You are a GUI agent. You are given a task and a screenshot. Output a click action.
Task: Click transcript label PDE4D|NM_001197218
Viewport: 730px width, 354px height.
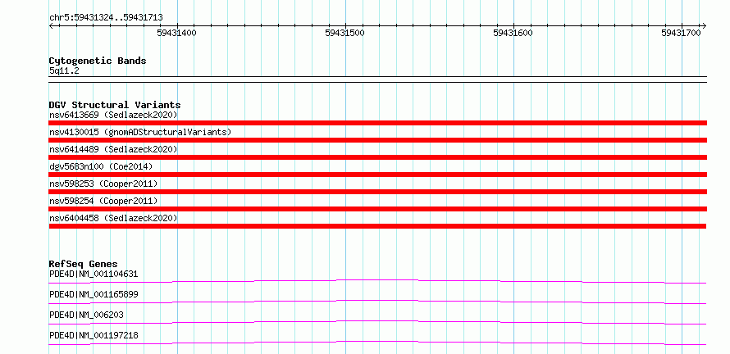[x=94, y=335]
